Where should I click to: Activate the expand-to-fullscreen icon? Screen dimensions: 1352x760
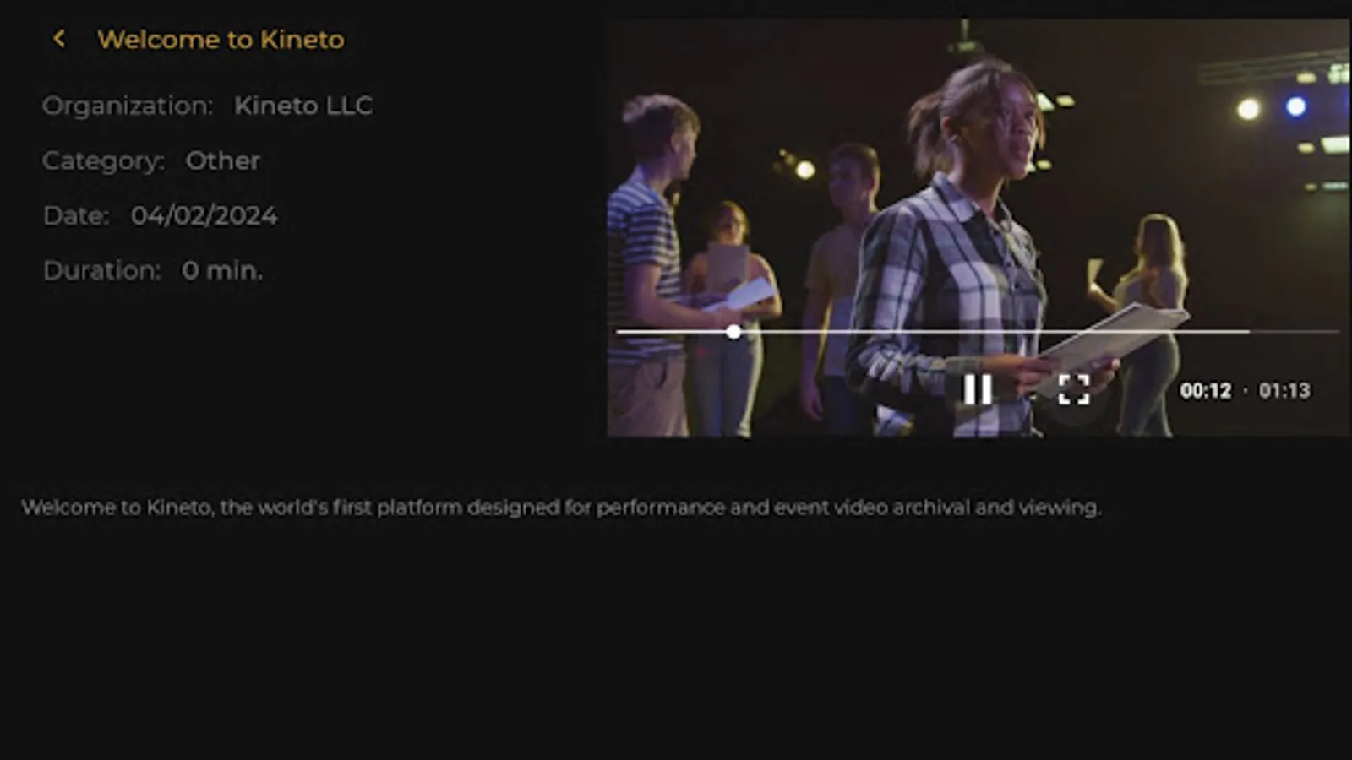(x=1074, y=391)
